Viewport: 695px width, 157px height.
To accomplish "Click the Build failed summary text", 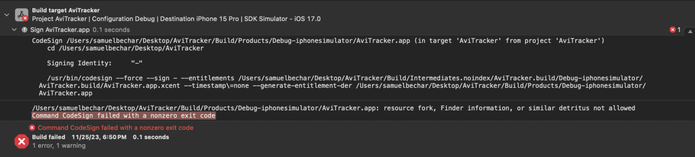I will (101, 137).
